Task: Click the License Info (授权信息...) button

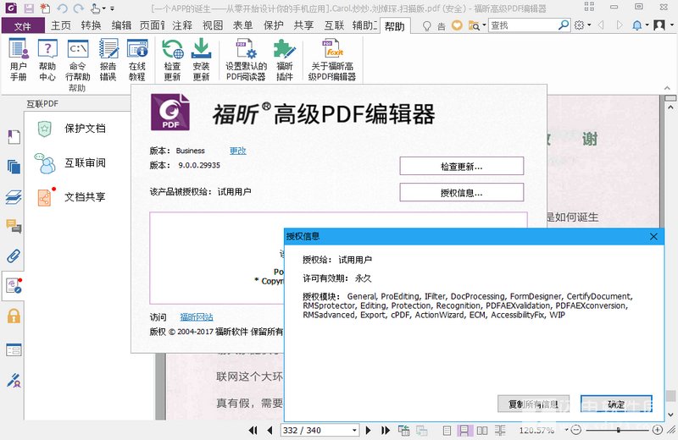Action: coord(461,193)
